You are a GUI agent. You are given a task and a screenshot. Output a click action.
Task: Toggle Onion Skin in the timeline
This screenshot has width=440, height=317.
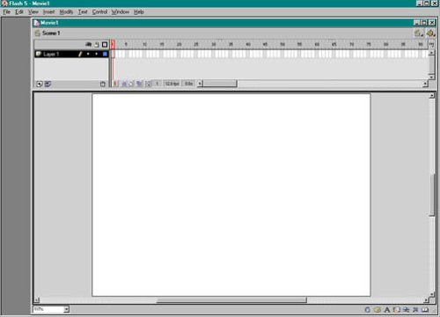[x=124, y=84]
